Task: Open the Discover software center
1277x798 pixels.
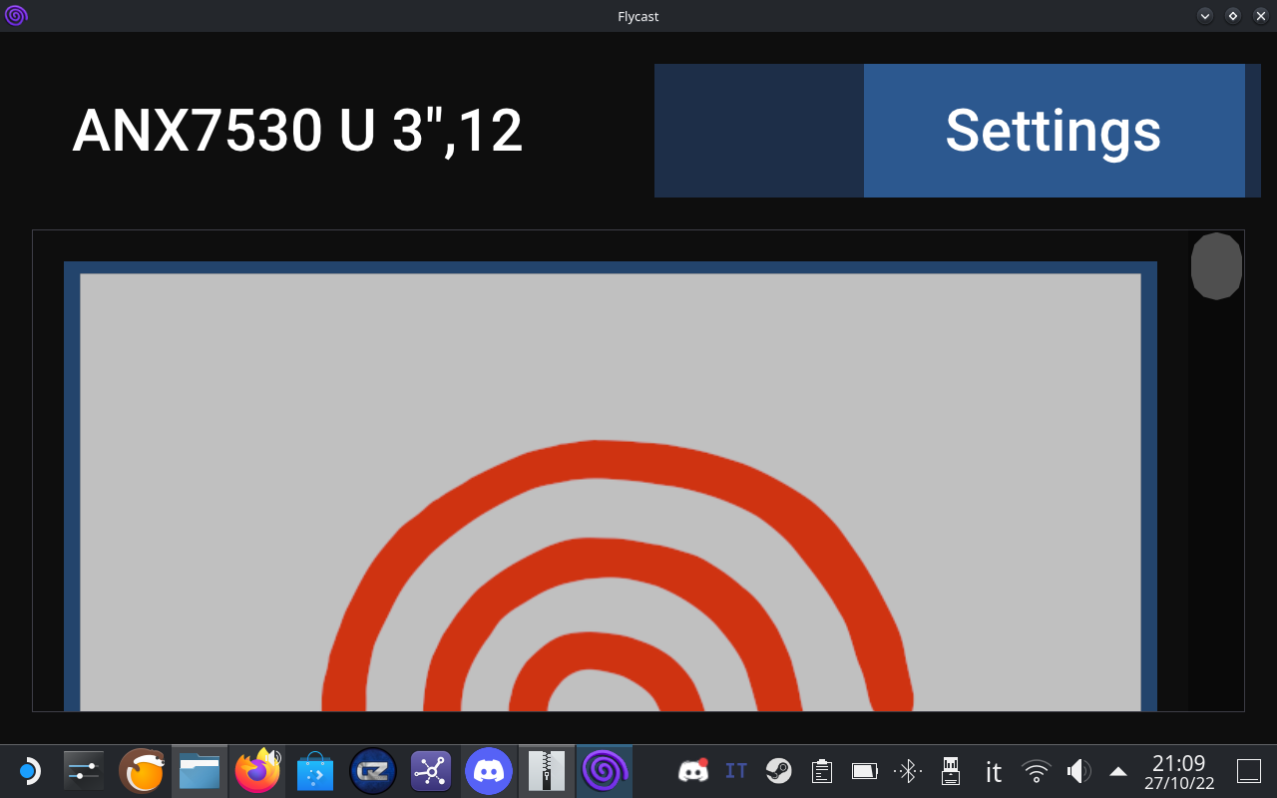Action: point(314,770)
